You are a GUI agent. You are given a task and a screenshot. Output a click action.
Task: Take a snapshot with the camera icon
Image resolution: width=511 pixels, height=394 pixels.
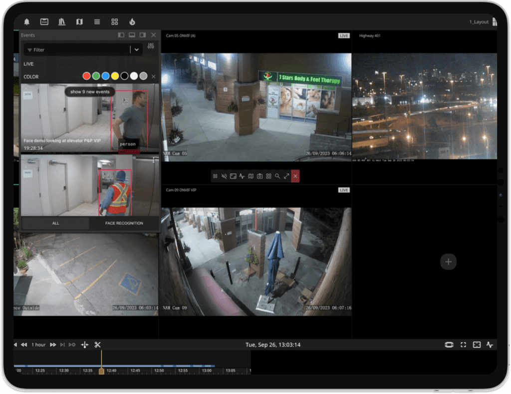[259, 176]
